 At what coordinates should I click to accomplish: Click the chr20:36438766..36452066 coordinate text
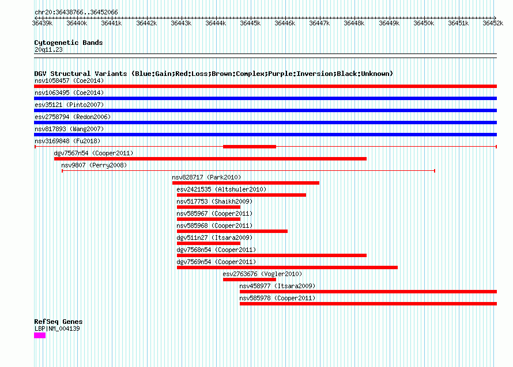coord(76,12)
